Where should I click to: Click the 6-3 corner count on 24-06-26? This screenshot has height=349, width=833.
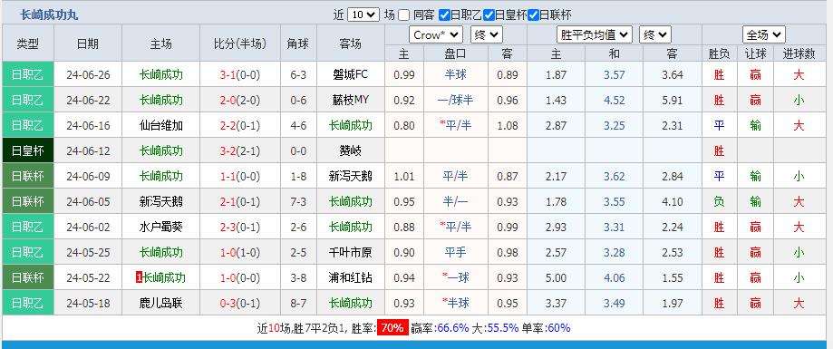[x=298, y=75]
